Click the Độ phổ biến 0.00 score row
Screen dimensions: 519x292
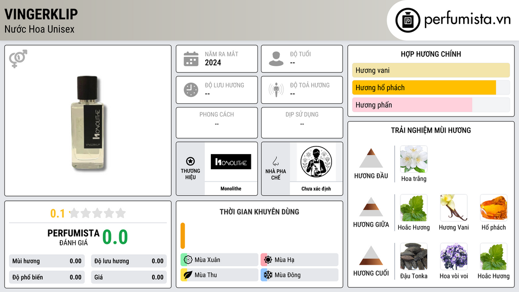47,277
